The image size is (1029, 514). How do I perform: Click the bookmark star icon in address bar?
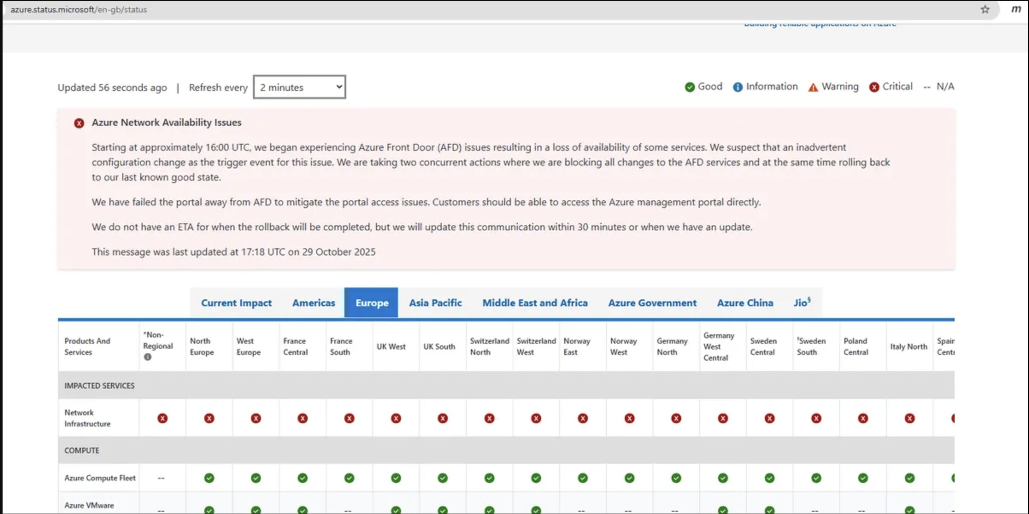click(985, 9)
